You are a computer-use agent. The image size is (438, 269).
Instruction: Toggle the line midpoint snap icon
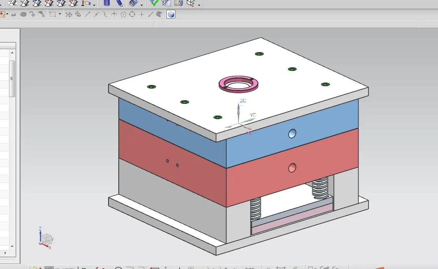[96, 14]
